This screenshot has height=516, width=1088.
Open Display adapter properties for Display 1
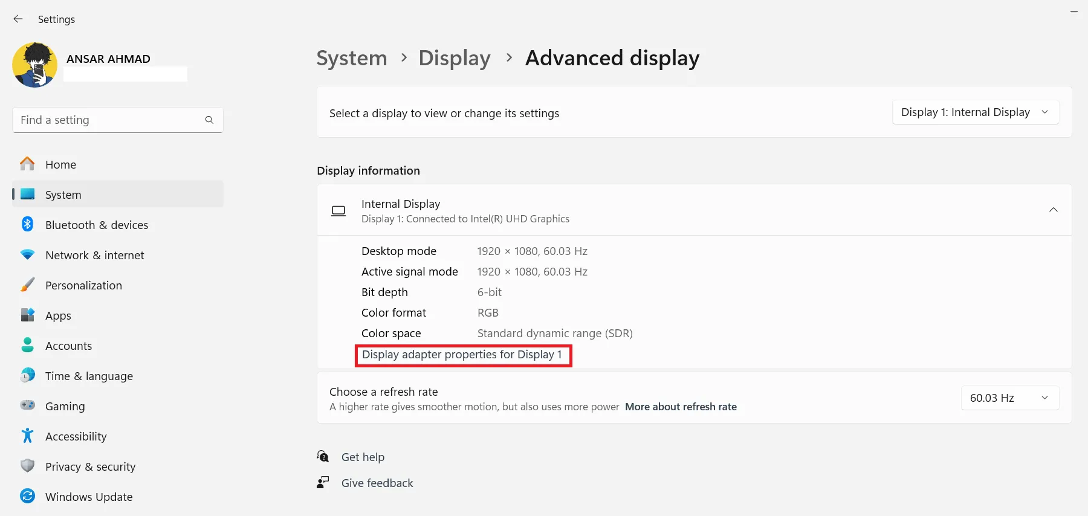(x=462, y=355)
